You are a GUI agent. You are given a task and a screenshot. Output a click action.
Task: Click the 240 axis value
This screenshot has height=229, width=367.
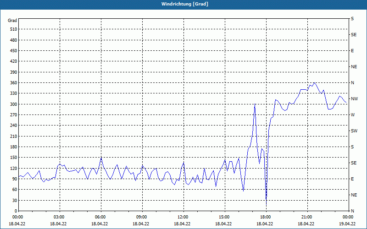pyautogui.click(x=14, y=125)
